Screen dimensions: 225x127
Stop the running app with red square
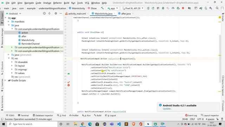183,8
